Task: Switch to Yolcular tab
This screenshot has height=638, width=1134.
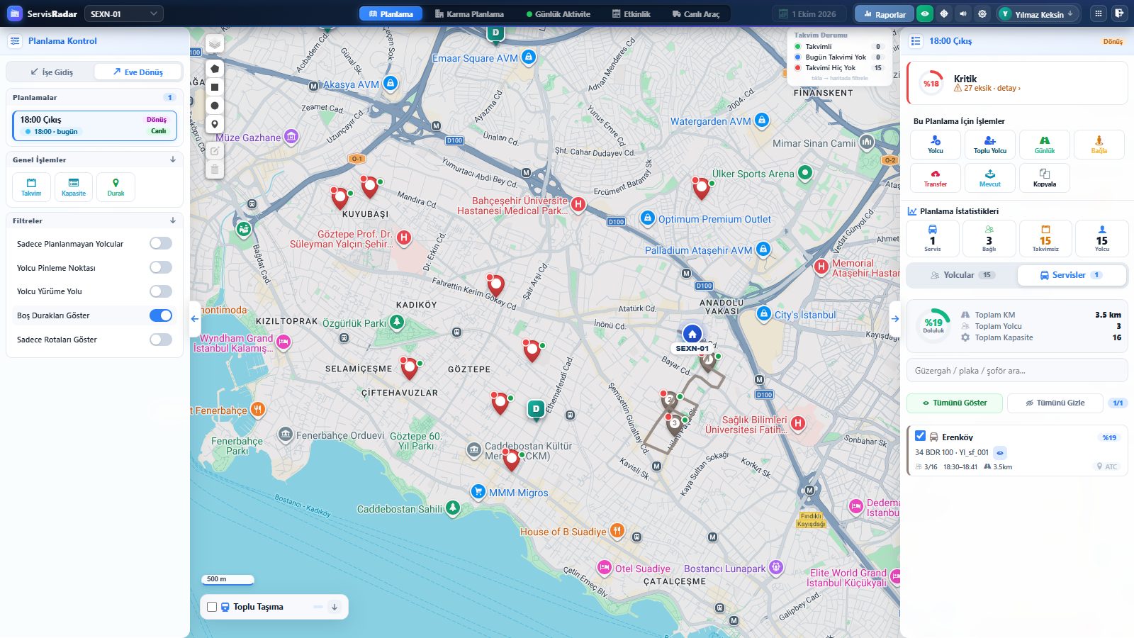Action: coord(962,275)
